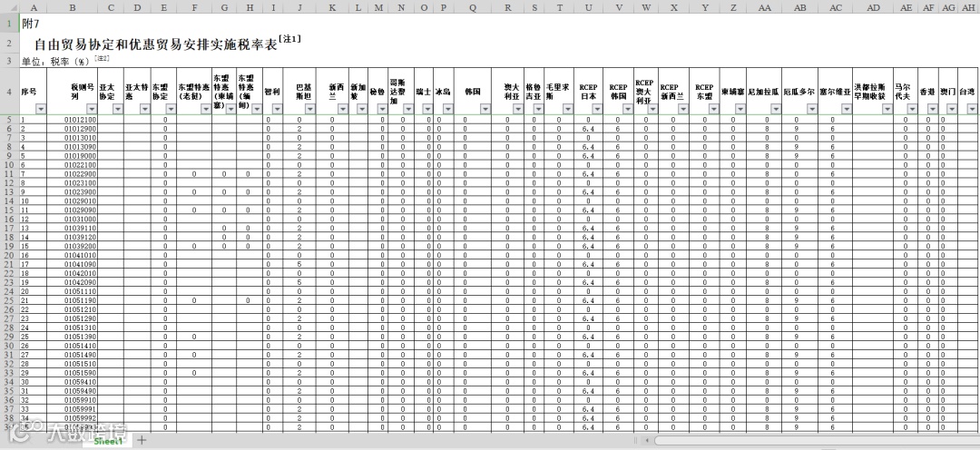Open the 毛里求斯 column filter dropdown

pos(567,109)
